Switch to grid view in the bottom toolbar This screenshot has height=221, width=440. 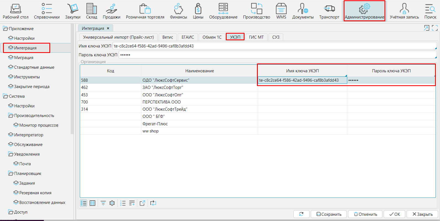92,203
